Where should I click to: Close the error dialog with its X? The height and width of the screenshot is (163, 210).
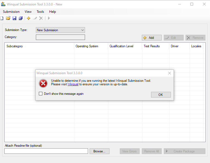(x=170, y=73)
